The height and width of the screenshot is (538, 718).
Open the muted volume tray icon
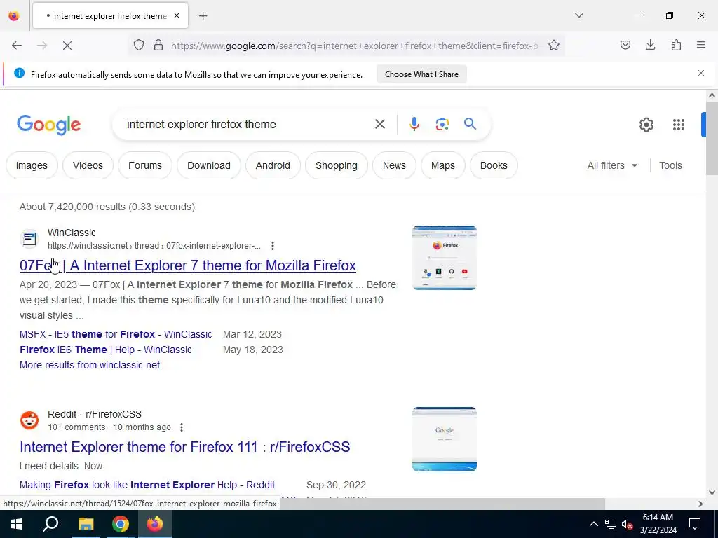tap(627, 524)
